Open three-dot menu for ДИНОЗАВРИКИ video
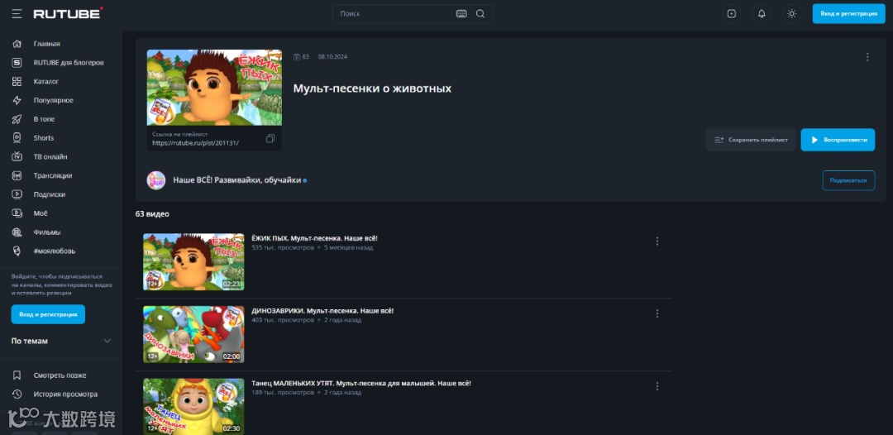This screenshot has width=893, height=435. (657, 313)
